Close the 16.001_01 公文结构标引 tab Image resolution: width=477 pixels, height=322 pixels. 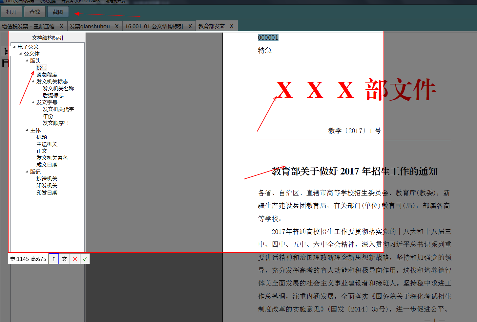tap(190, 26)
